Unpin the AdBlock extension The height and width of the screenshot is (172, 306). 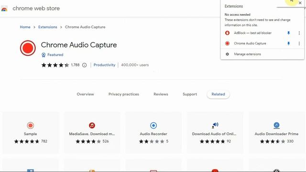point(288,33)
